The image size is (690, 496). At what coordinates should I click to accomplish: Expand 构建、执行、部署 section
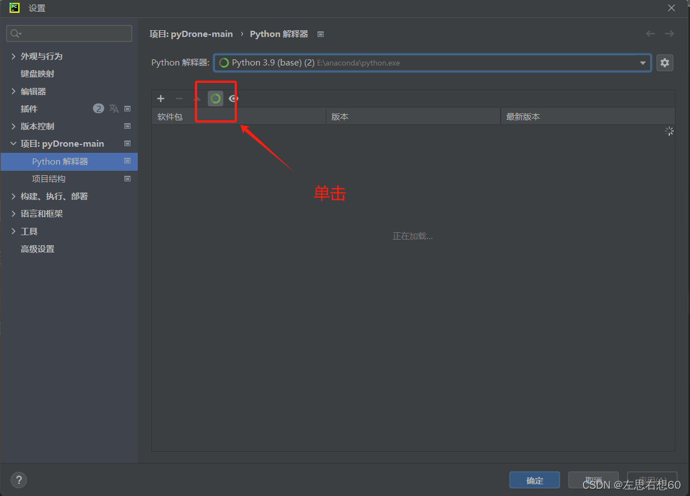[x=13, y=196]
